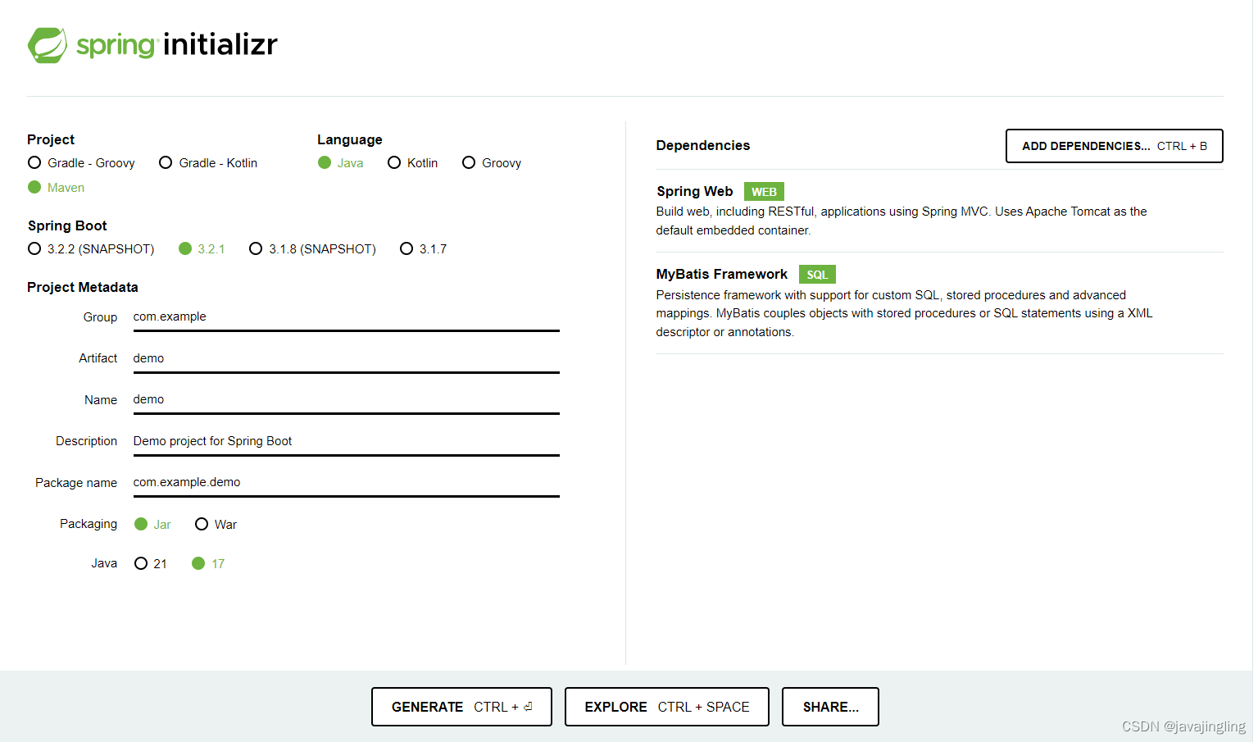Image resolution: width=1258 pixels, height=742 pixels.
Task: Choose Java as the language
Action: (x=341, y=163)
